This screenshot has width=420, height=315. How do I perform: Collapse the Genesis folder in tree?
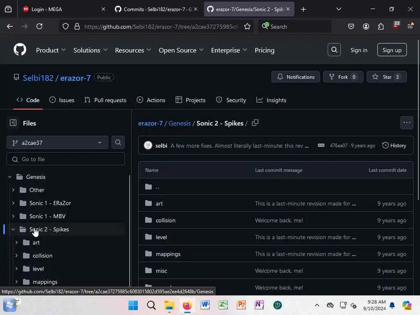point(10,177)
